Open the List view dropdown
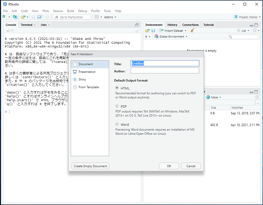The image size is (263, 205). (x=243, y=31)
